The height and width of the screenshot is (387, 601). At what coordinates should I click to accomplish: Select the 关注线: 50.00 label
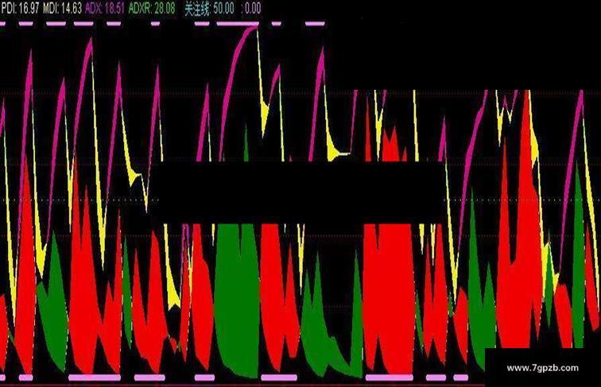[209, 8]
